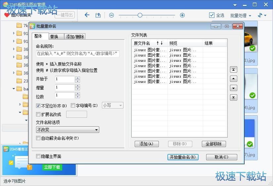Select the first jisuxz file row
The image size is (273, 186).
coord(179,50)
